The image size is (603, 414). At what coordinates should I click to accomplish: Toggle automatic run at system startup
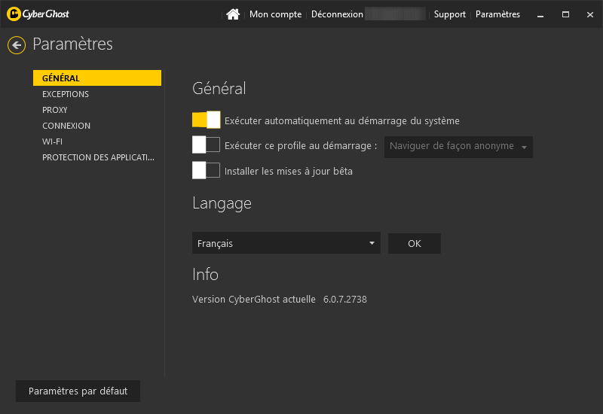(x=206, y=120)
